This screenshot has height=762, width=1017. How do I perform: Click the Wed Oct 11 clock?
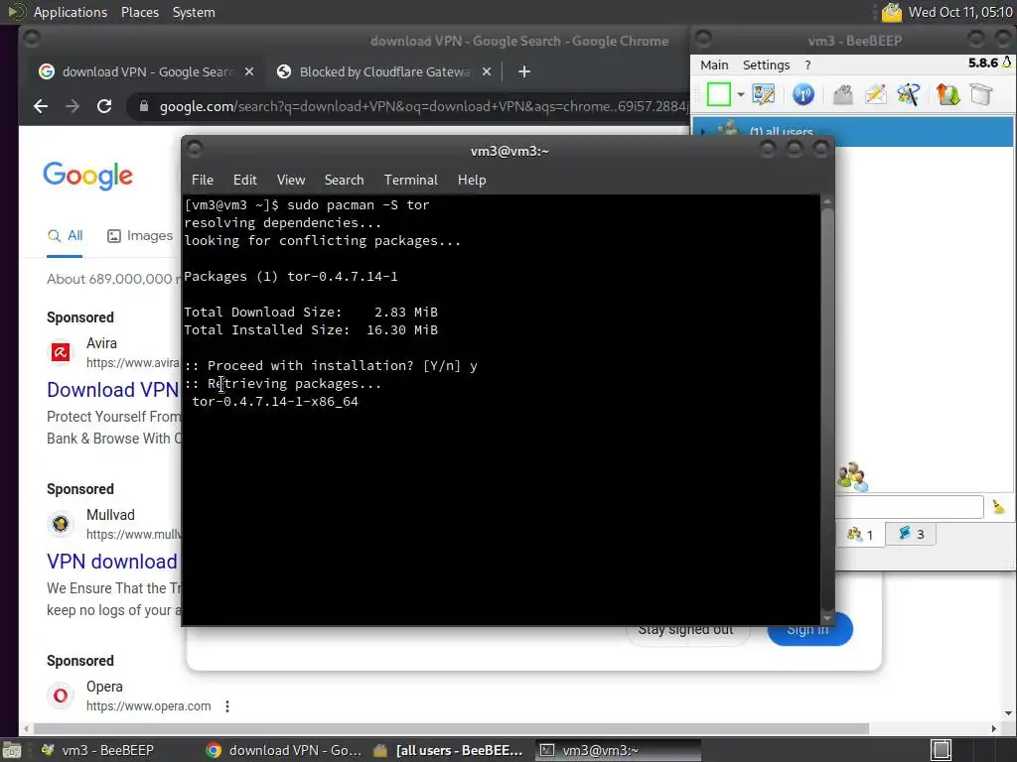(x=960, y=12)
